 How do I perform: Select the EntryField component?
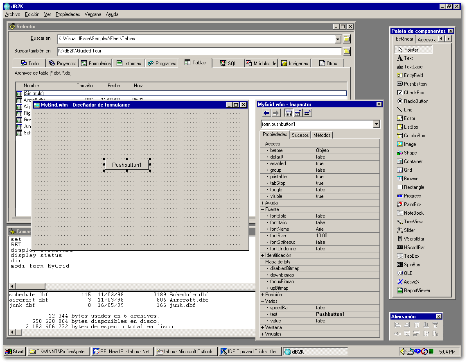tap(410, 75)
